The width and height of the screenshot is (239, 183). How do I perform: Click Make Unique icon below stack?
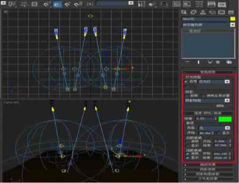pos(210,62)
